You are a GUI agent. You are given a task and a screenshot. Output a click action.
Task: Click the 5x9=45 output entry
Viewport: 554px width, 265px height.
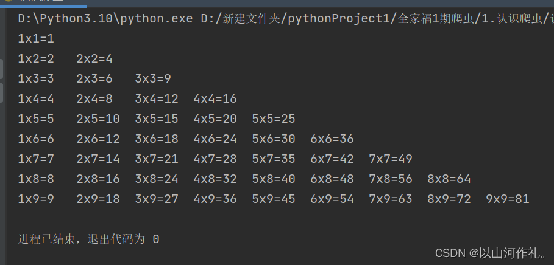(x=274, y=199)
